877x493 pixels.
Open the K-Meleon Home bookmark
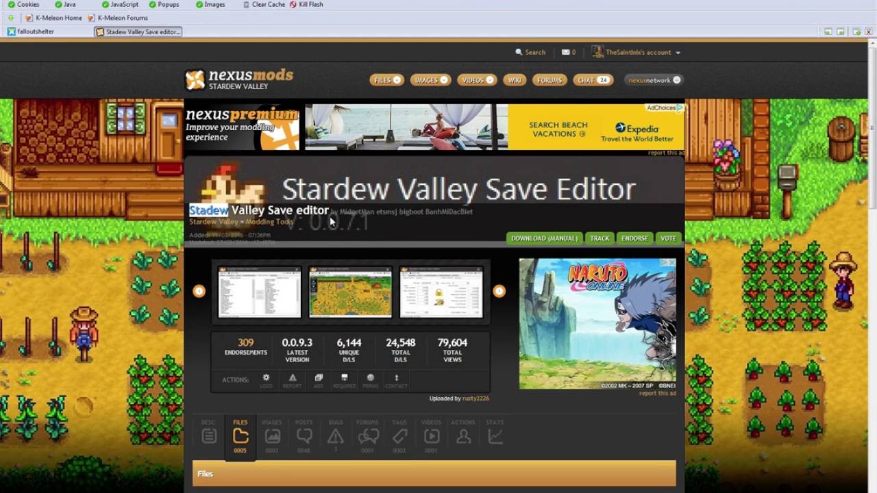(53, 18)
